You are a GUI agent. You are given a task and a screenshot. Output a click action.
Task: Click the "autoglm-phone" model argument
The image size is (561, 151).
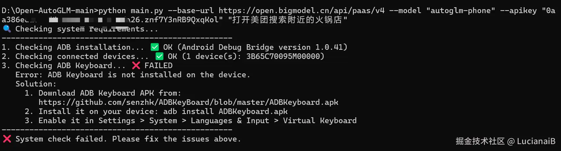(x=460, y=10)
